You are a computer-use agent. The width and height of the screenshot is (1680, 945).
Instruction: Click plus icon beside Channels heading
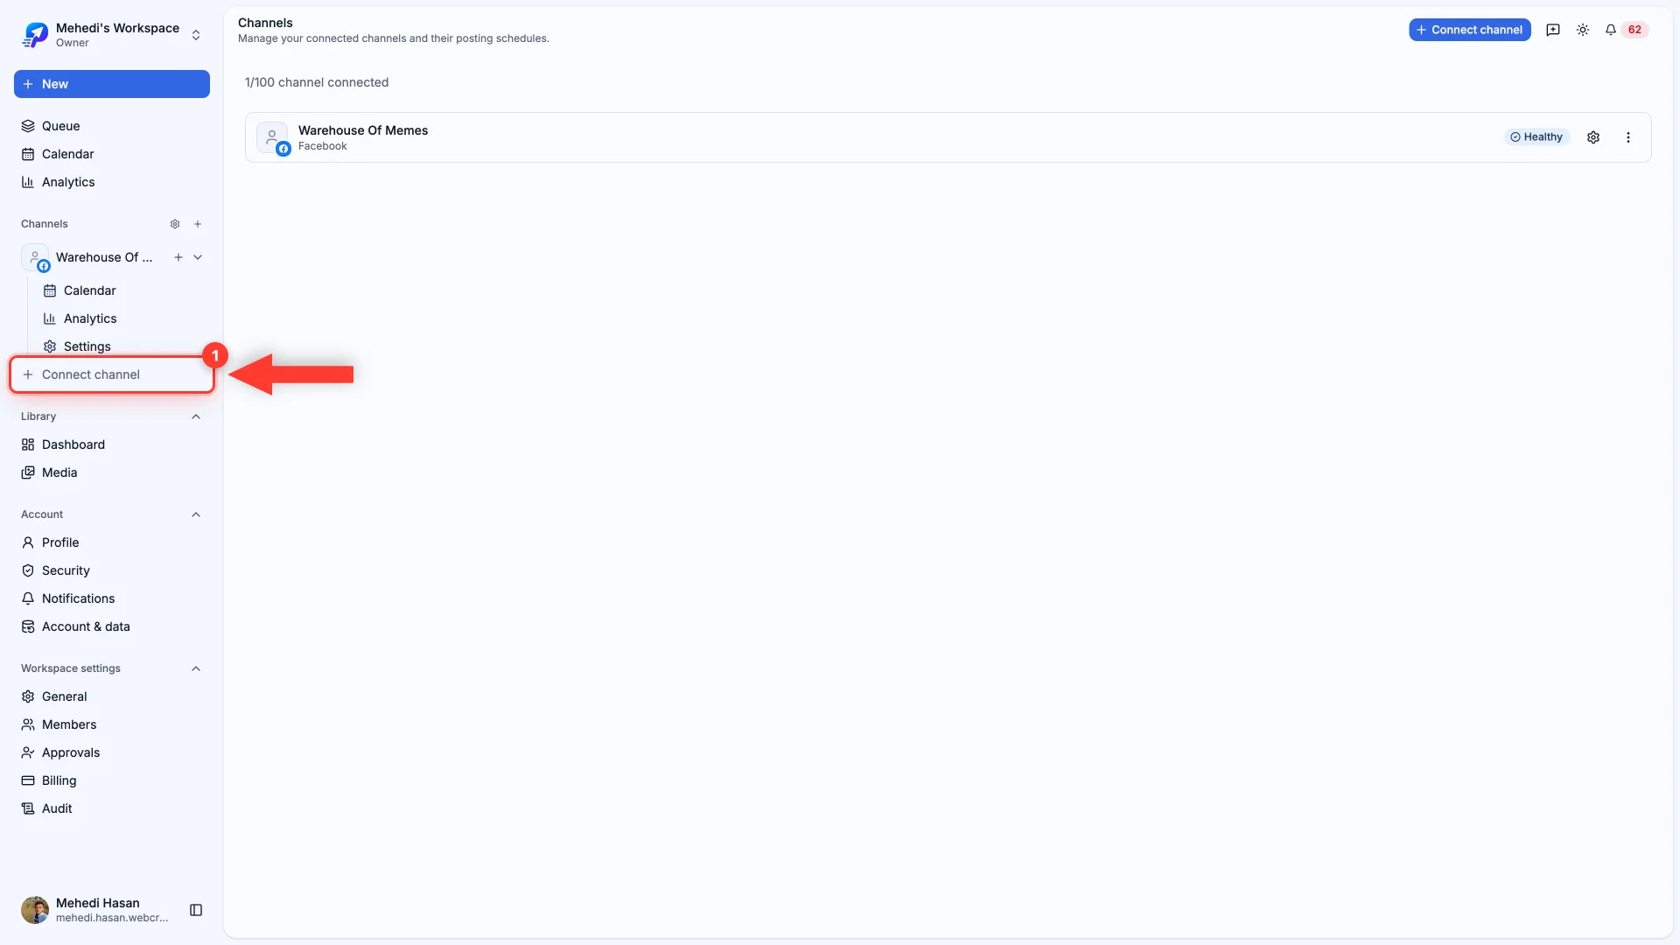(x=198, y=224)
